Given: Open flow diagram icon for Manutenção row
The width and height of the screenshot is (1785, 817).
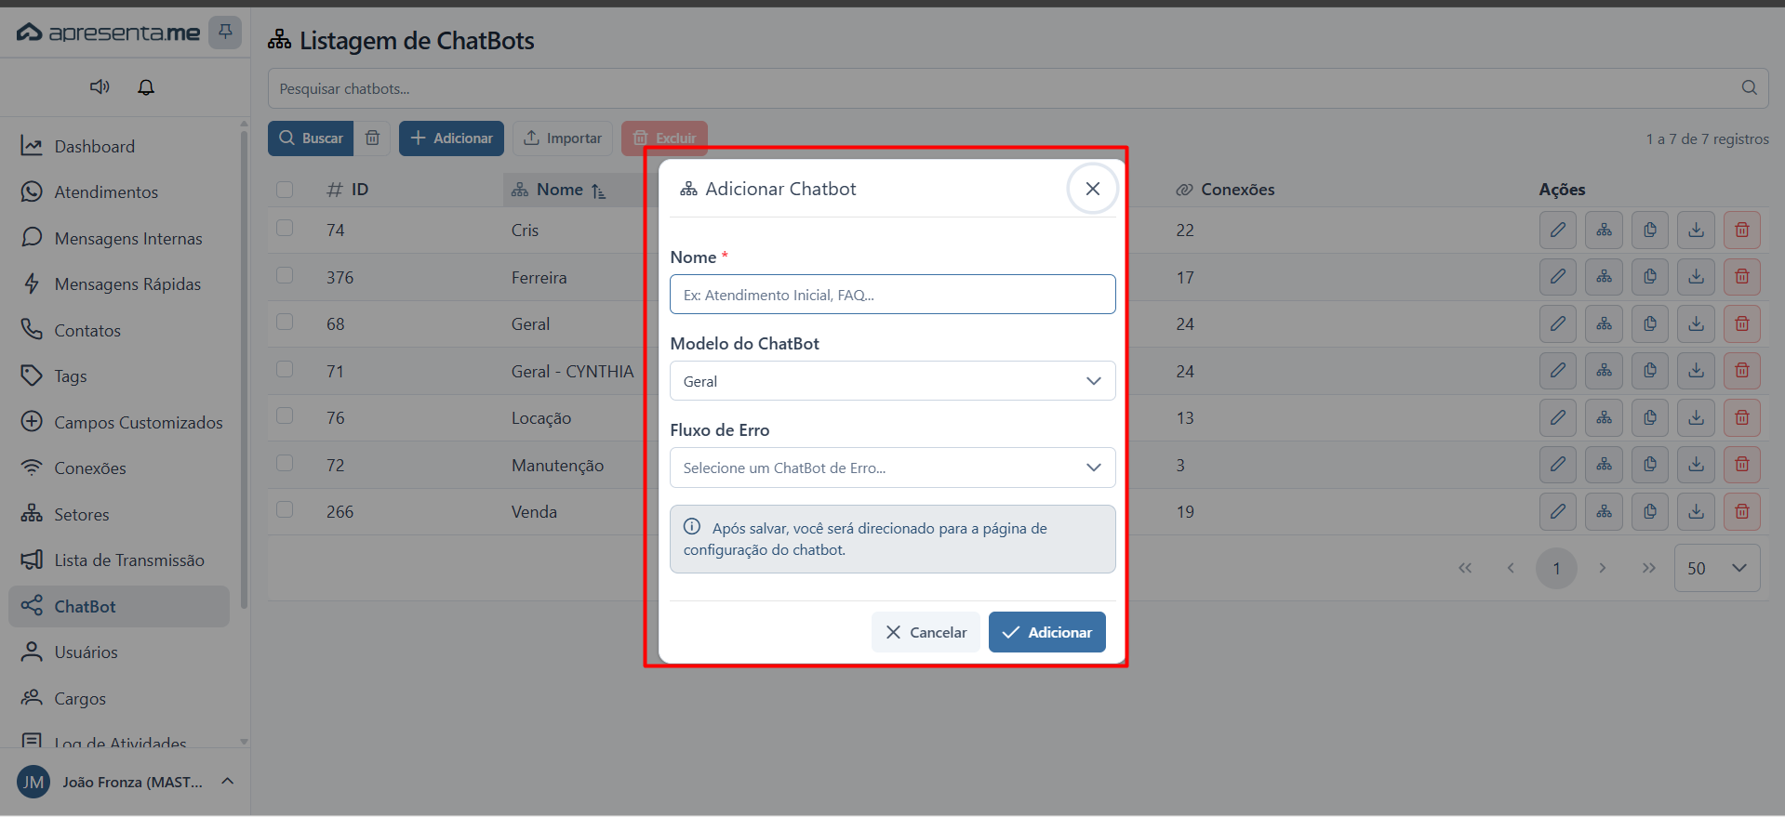Looking at the screenshot, I should pyautogui.click(x=1605, y=465).
